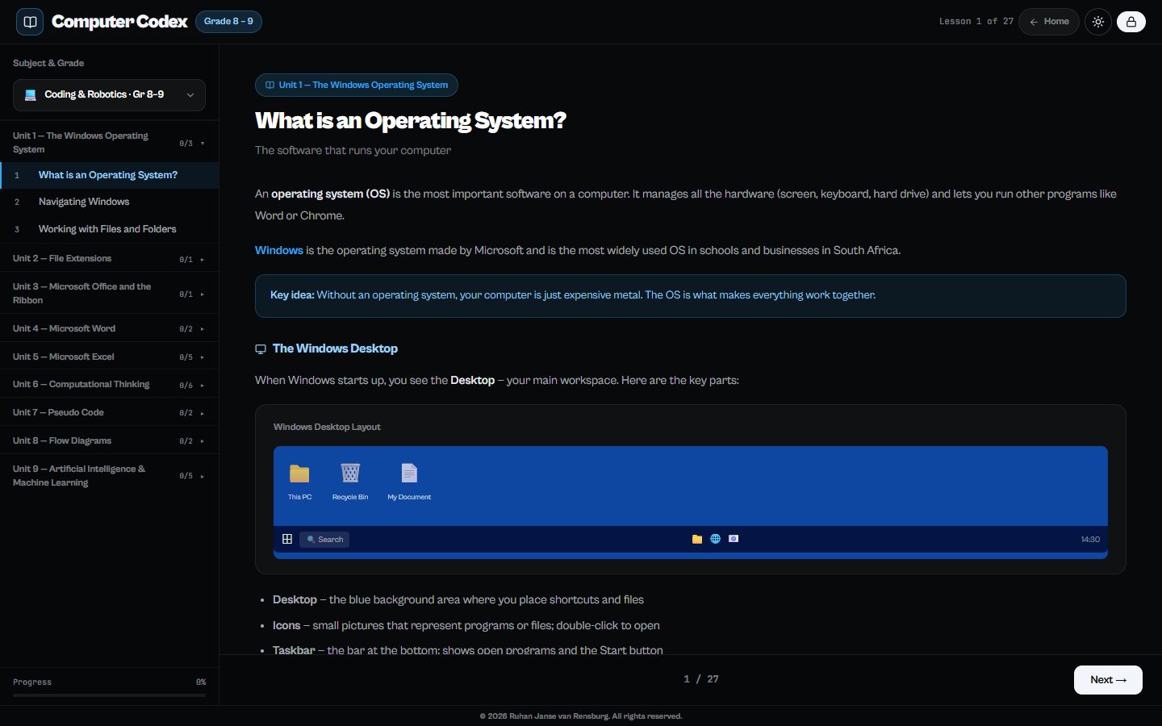Expand Unit 2 — File Extensions
Image resolution: width=1162 pixels, height=726 pixels.
[x=109, y=259]
